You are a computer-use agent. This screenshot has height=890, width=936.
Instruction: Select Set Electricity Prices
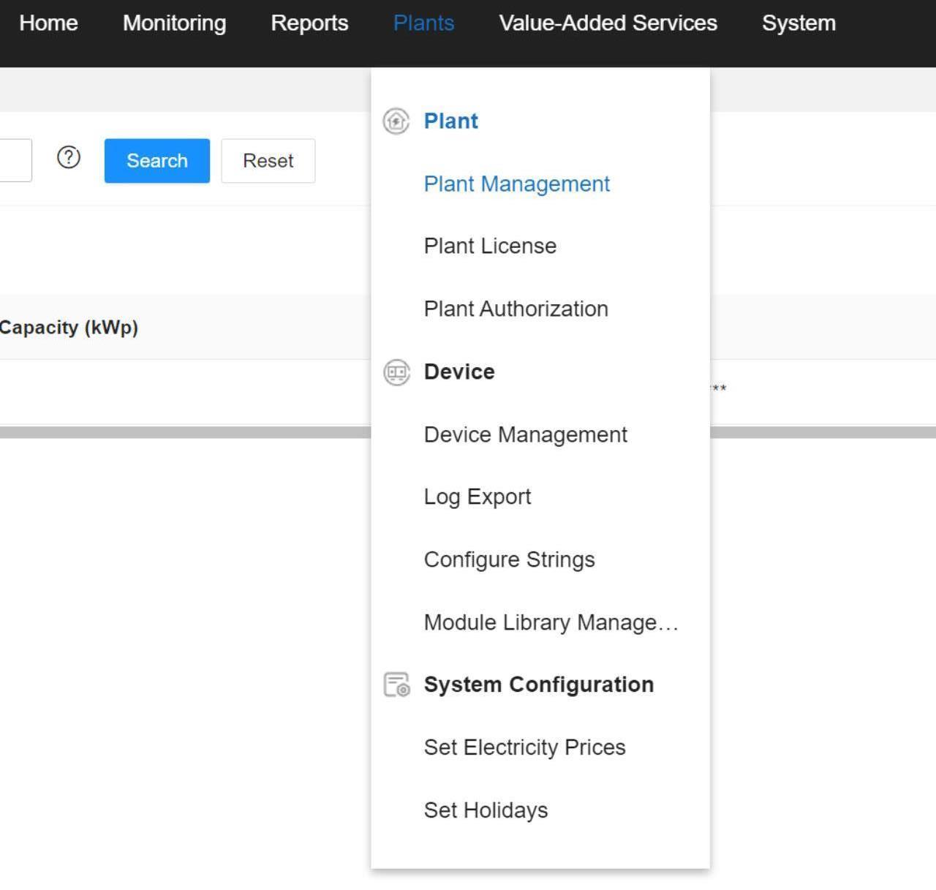click(x=524, y=747)
